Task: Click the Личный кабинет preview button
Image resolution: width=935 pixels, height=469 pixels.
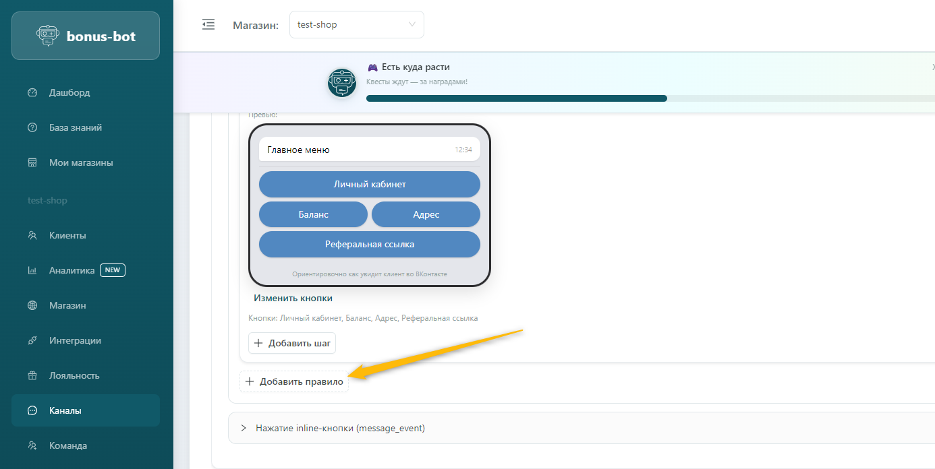Action: [x=370, y=184]
